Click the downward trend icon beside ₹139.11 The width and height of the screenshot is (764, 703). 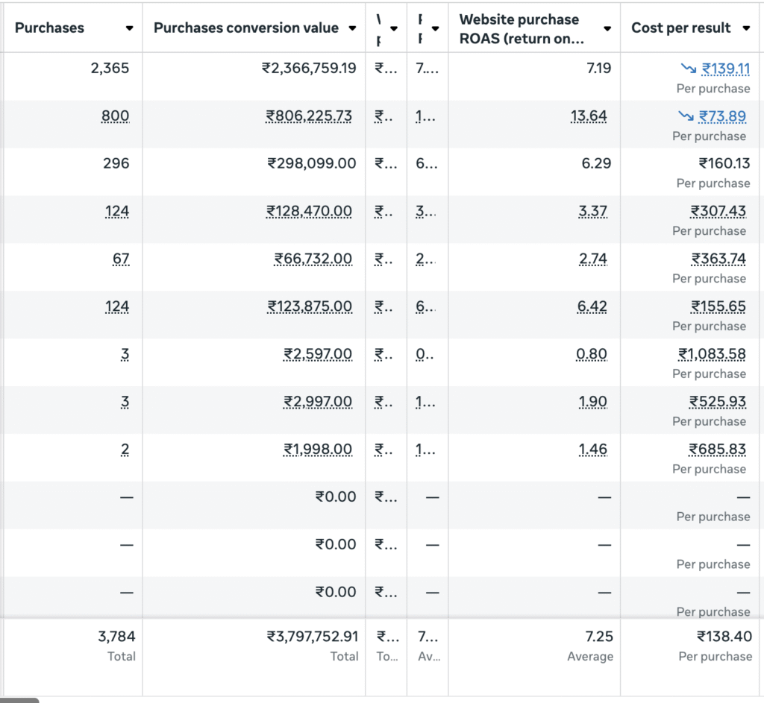pos(688,69)
